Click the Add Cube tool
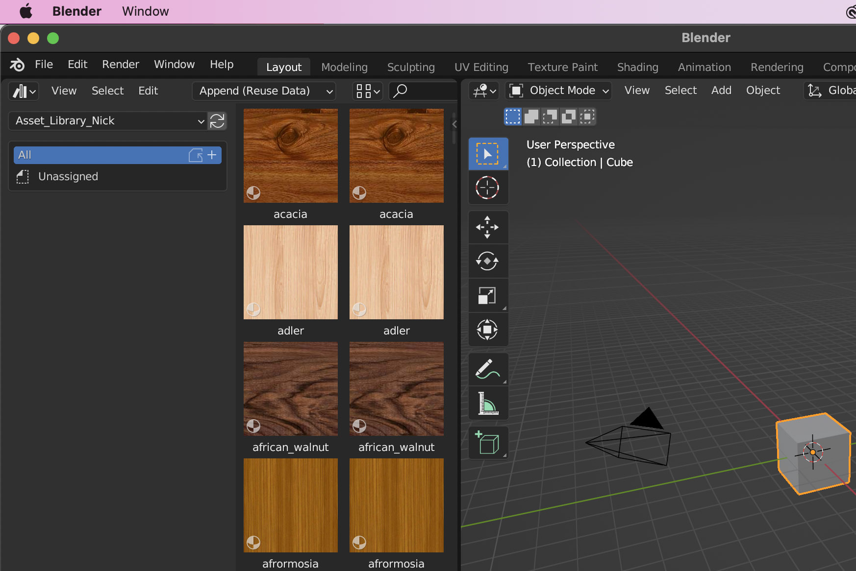 coord(487,443)
